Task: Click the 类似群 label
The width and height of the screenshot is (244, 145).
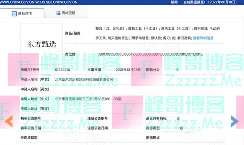Action: click(70, 54)
